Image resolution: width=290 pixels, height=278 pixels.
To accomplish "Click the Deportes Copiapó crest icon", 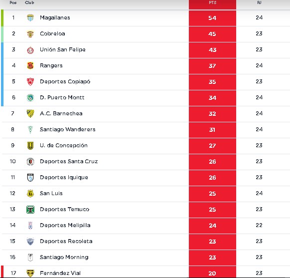I will tap(30, 82).
